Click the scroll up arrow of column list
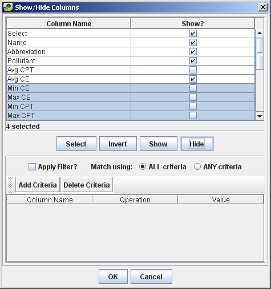The image size is (271, 289). click(x=260, y=34)
